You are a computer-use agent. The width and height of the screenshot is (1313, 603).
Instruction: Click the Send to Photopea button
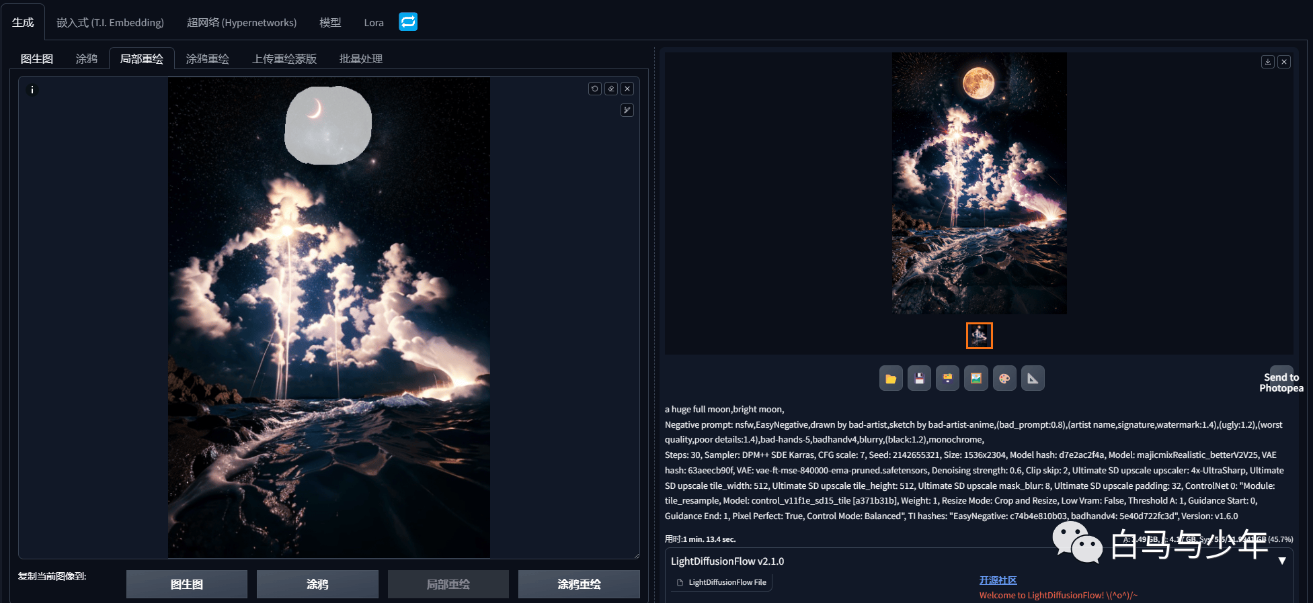(1281, 382)
